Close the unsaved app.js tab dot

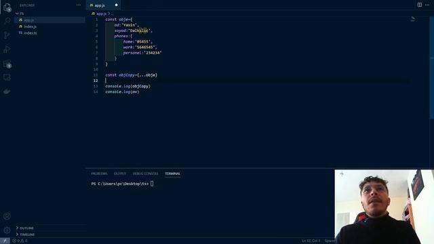pos(116,5)
